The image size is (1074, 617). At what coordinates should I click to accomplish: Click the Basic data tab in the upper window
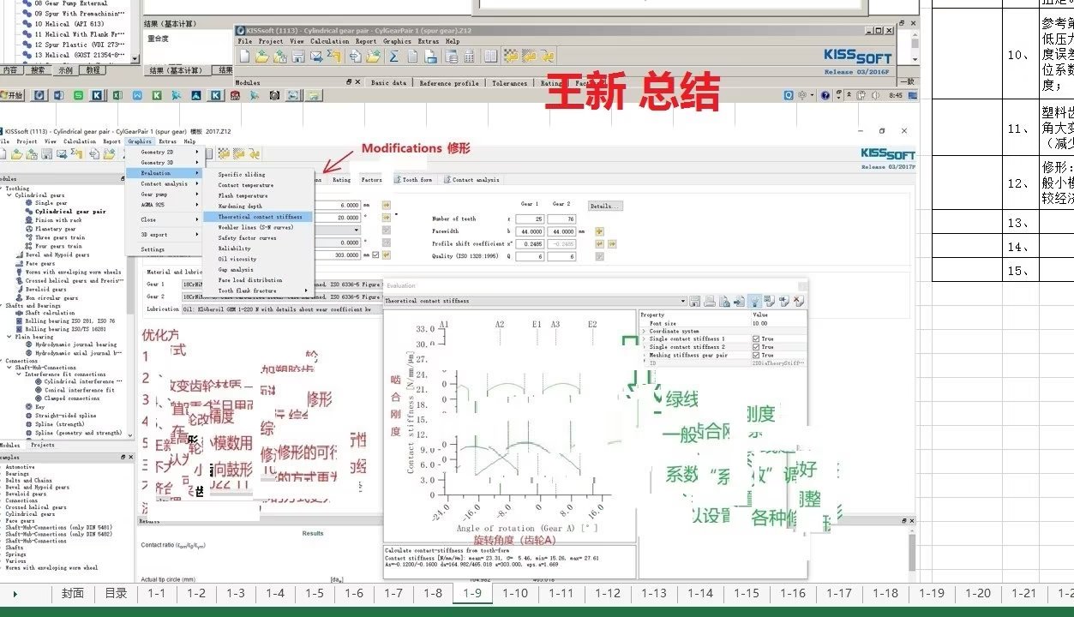pos(388,83)
